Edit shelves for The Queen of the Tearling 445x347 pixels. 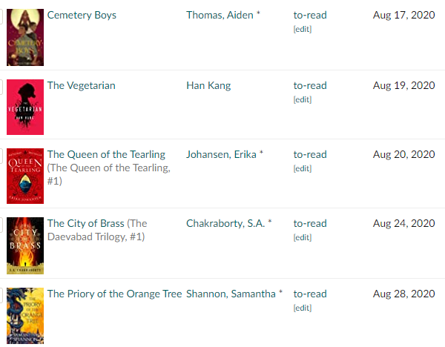(303, 168)
